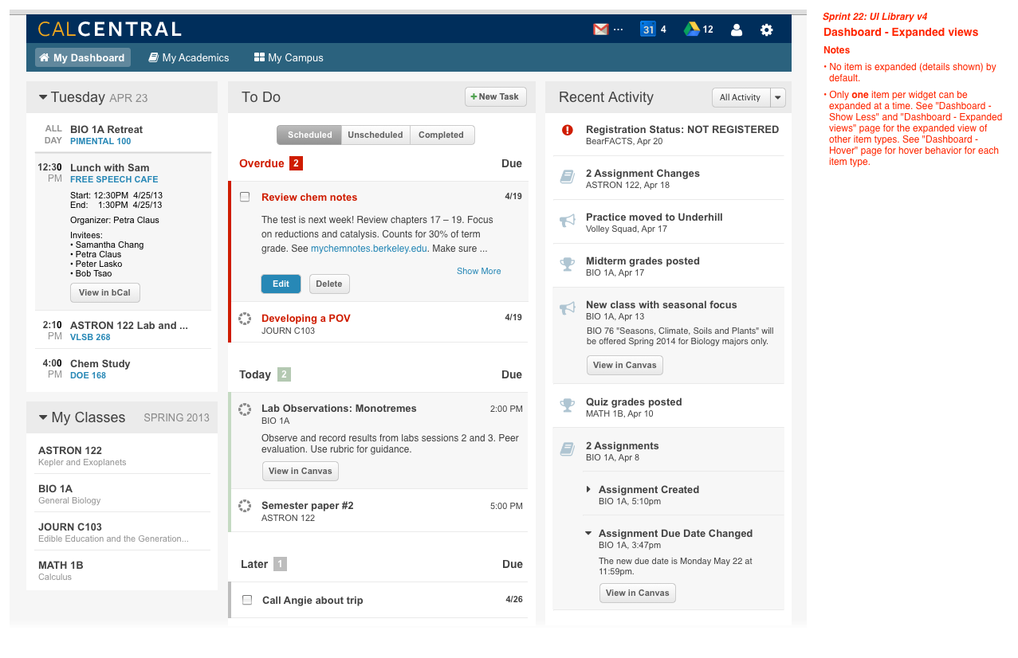Screen dimensions: 1018x658
Task: Click the book icon beside 2 Assignment Changes
Action: click(x=568, y=178)
